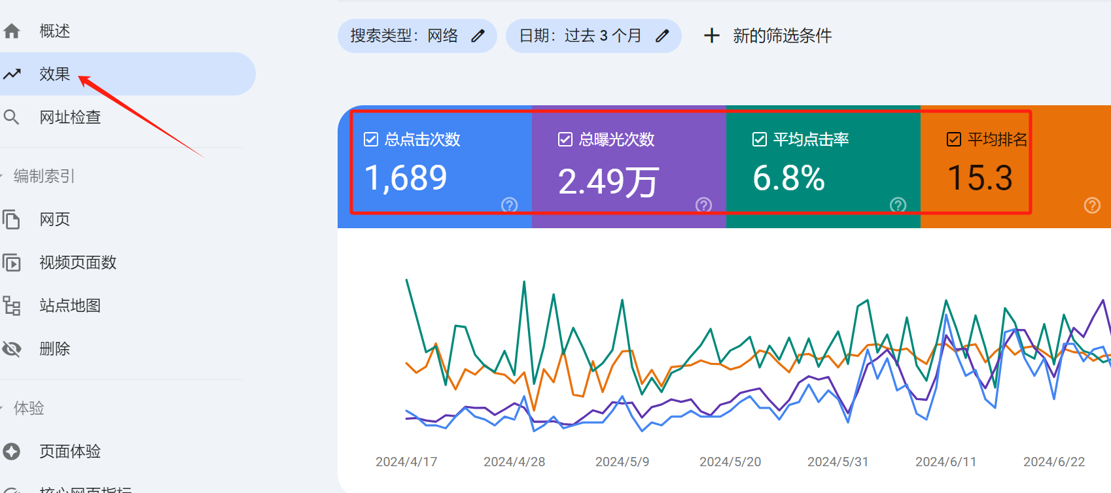Disable the 平均排名 checkbox

[x=954, y=139]
